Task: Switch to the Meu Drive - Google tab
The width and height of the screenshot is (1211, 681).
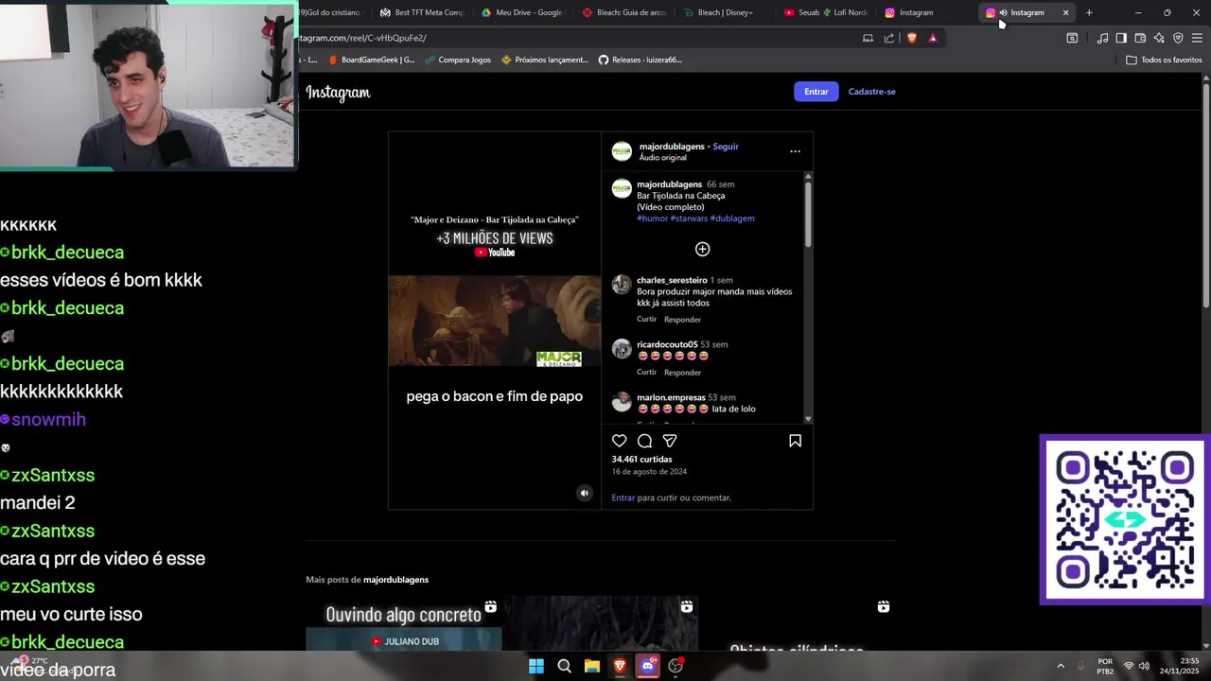Action: 522,12
